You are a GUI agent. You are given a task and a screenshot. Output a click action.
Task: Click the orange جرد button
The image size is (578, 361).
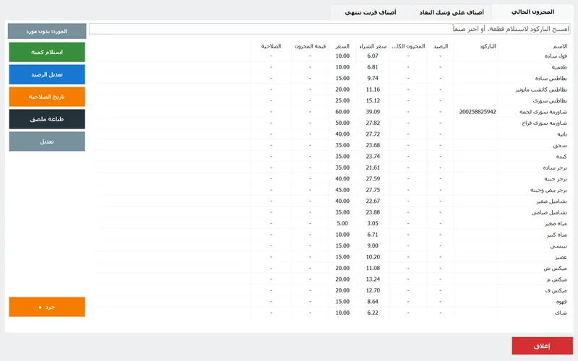(x=47, y=307)
